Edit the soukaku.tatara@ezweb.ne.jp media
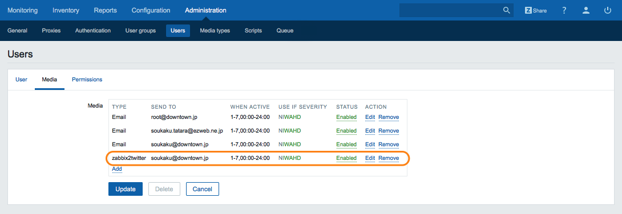Viewport: 622px width, 214px height. [x=370, y=130]
